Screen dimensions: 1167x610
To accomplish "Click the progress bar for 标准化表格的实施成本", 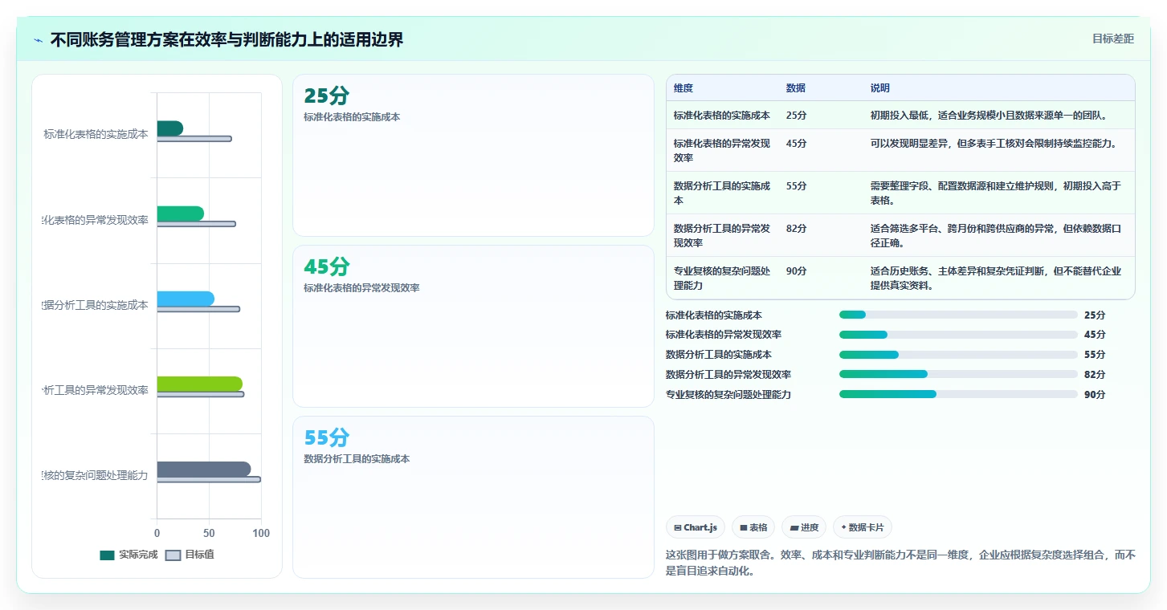I will (958, 315).
